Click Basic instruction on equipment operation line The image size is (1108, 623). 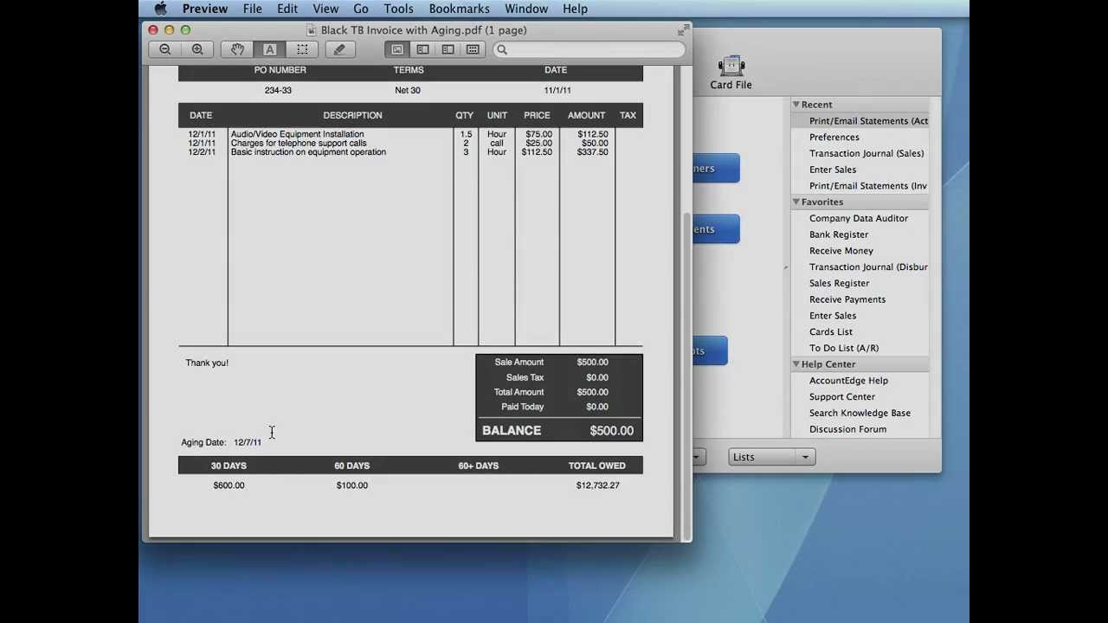(308, 152)
